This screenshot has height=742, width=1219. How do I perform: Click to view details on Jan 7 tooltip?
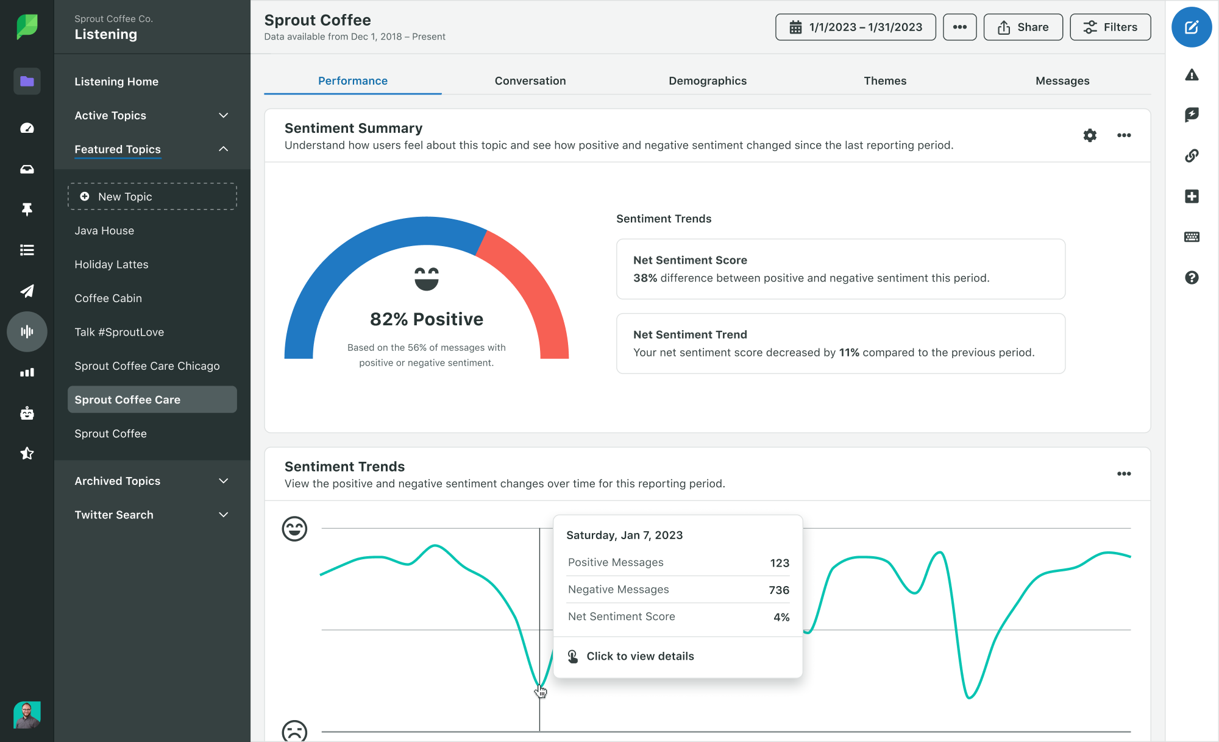tap(640, 656)
